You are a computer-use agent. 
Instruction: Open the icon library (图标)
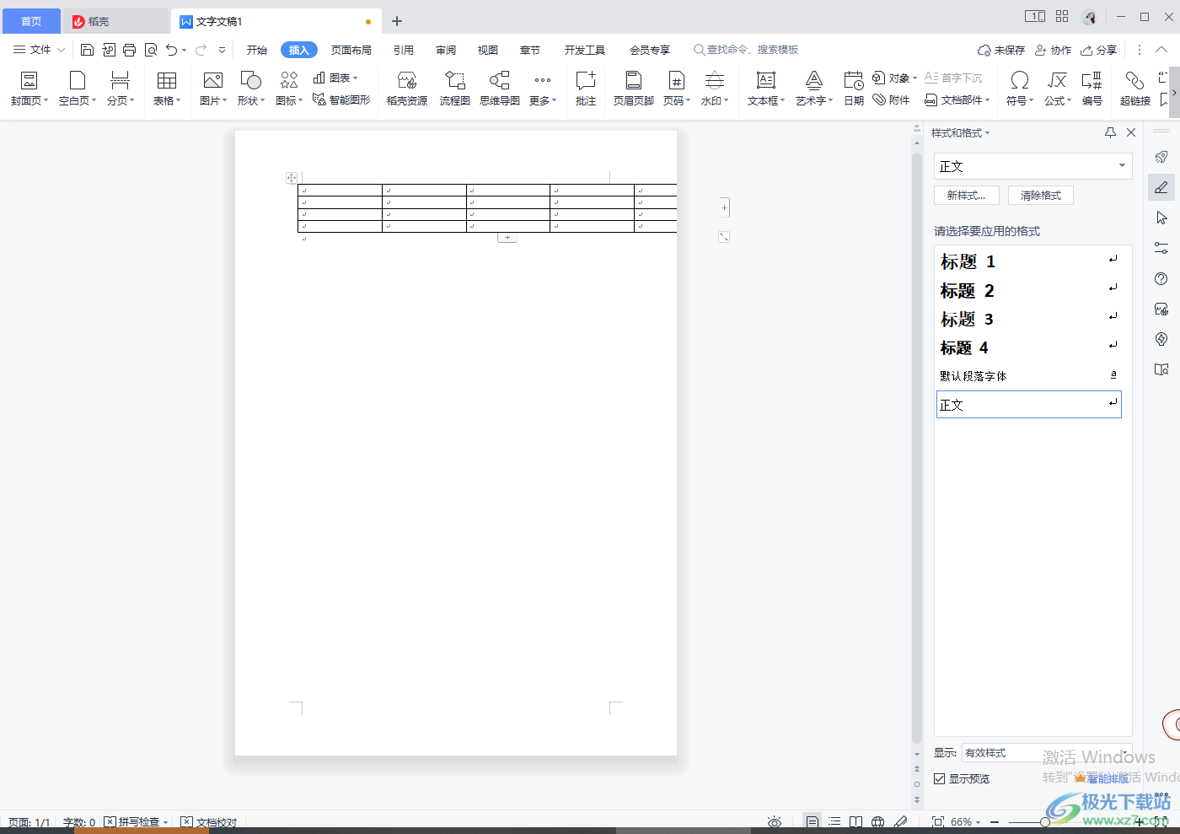tap(289, 88)
